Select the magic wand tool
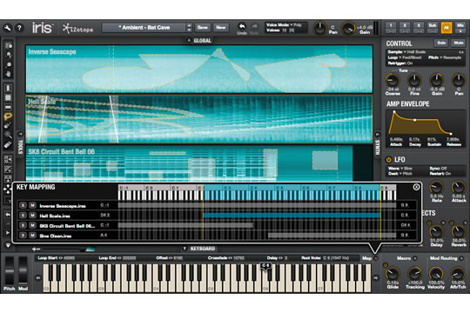 coord(8,135)
